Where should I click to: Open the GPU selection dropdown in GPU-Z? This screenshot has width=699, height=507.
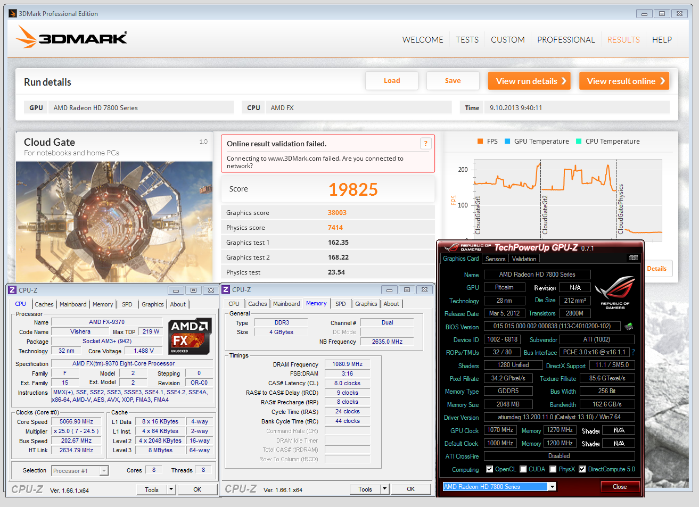coord(552,486)
